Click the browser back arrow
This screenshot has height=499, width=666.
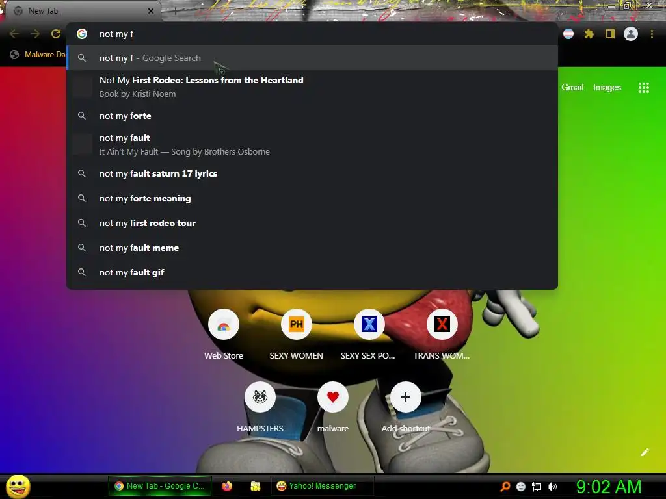click(14, 34)
